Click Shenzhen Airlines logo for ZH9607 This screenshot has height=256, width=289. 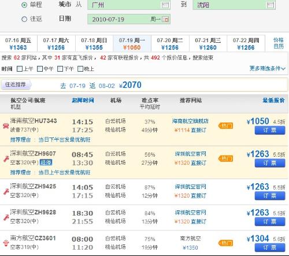(x=6, y=159)
